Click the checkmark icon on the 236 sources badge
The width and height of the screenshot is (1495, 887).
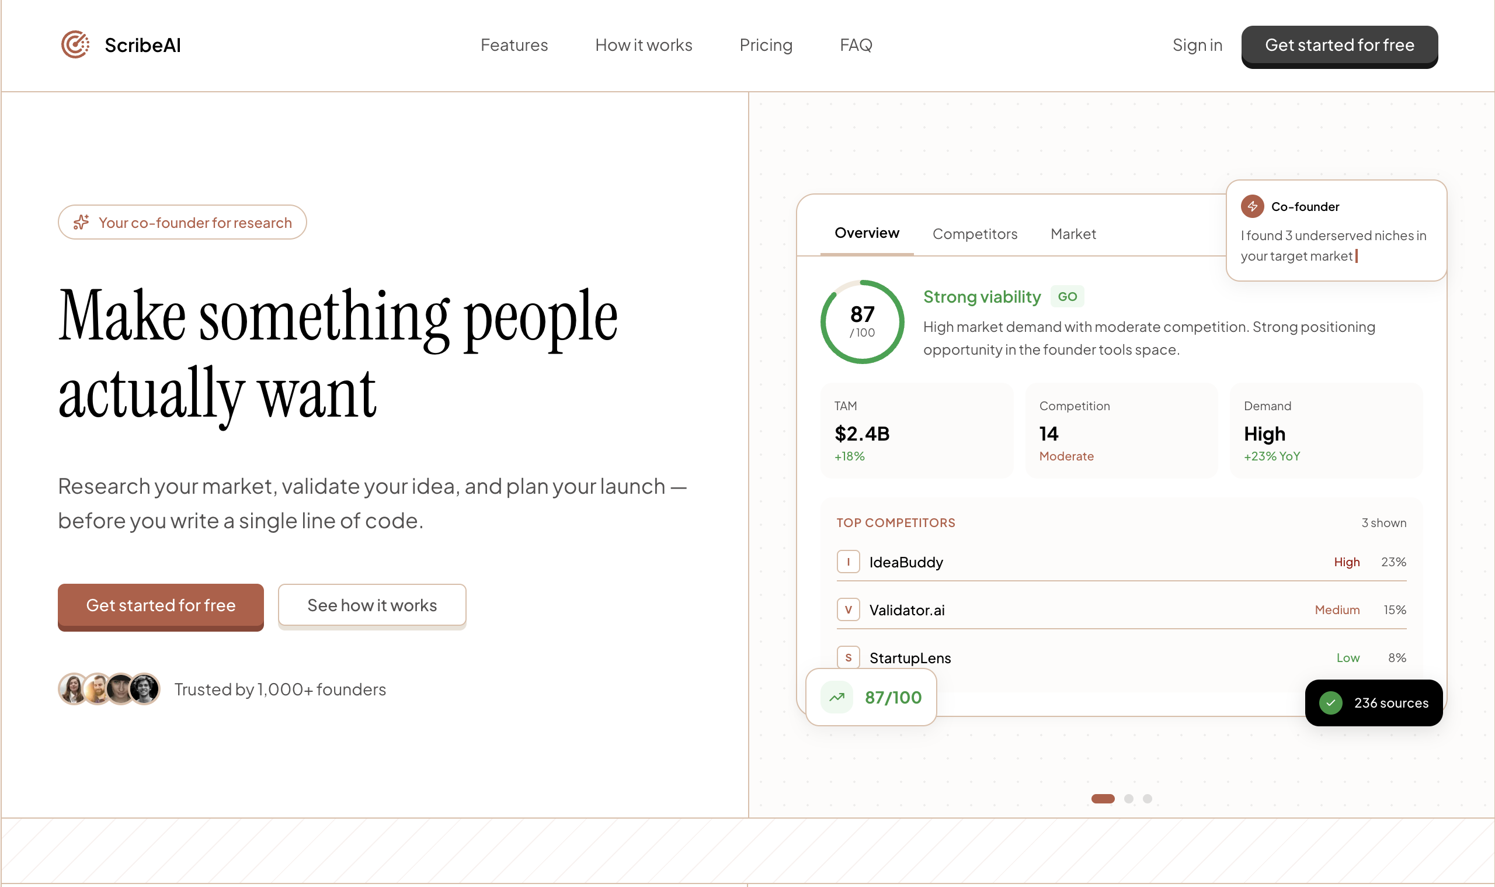1330,703
